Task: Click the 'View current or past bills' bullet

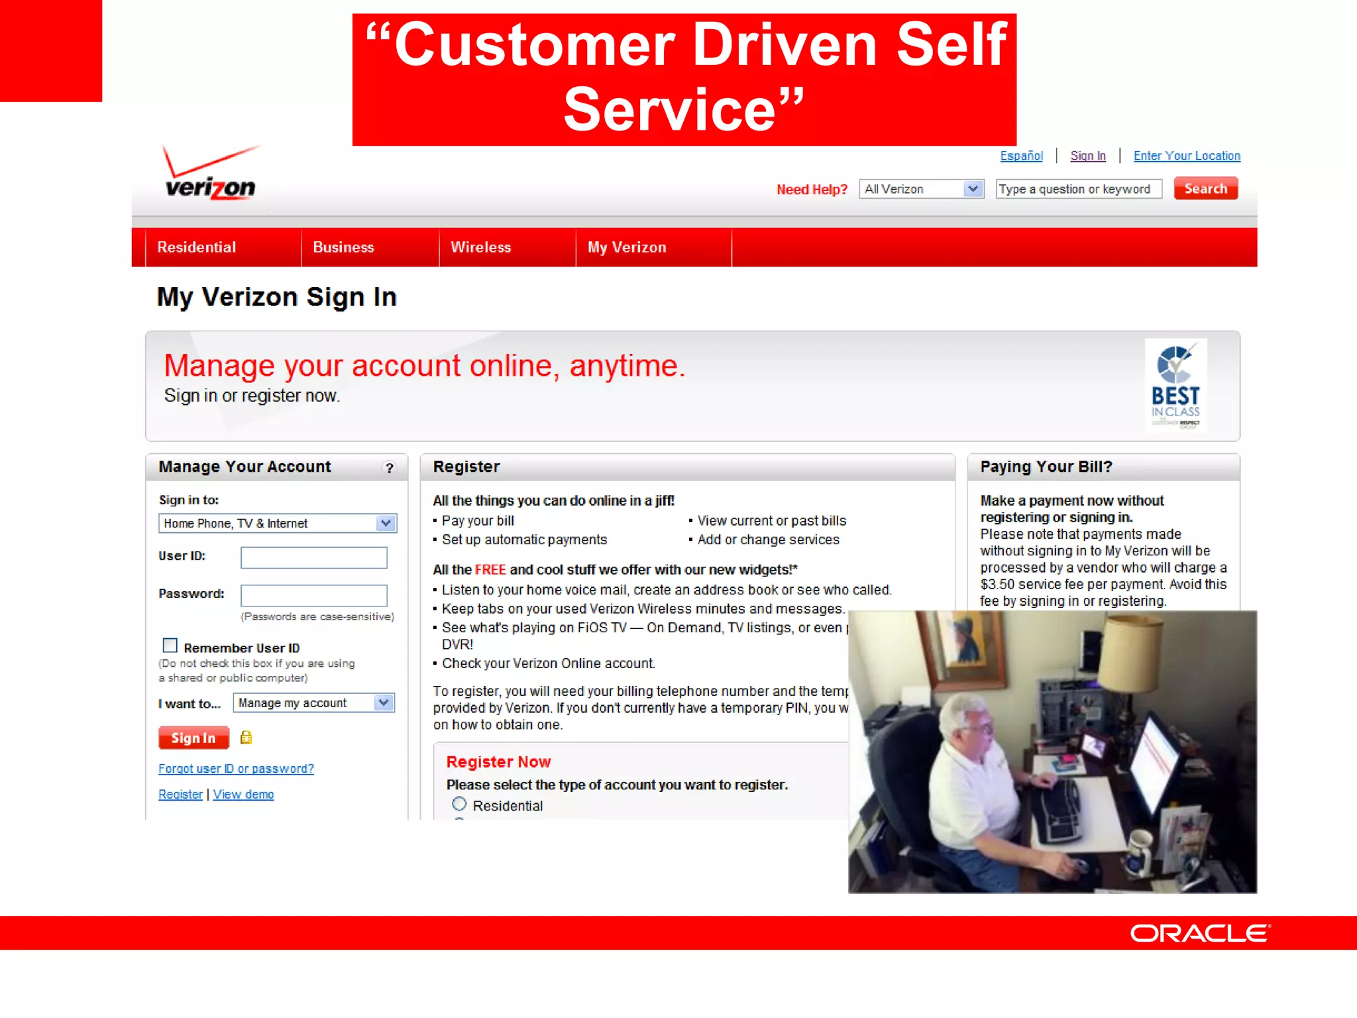Action: pyautogui.click(x=771, y=521)
